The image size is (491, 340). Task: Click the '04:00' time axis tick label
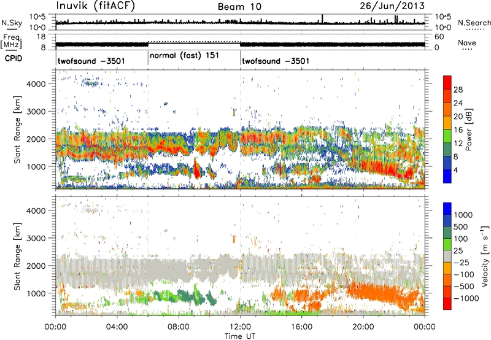click(x=117, y=326)
